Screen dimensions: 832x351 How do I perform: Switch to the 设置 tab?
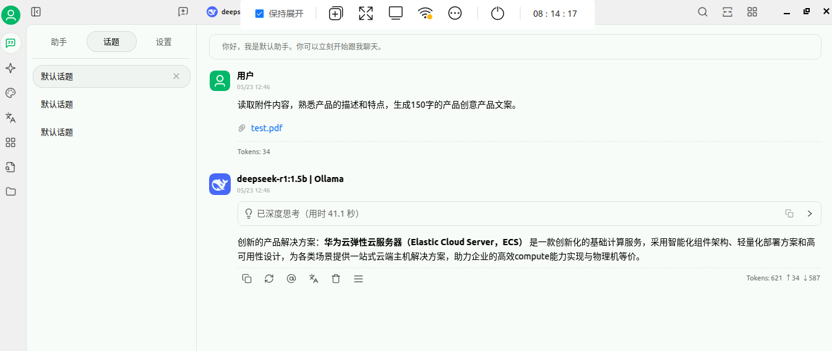pos(164,42)
